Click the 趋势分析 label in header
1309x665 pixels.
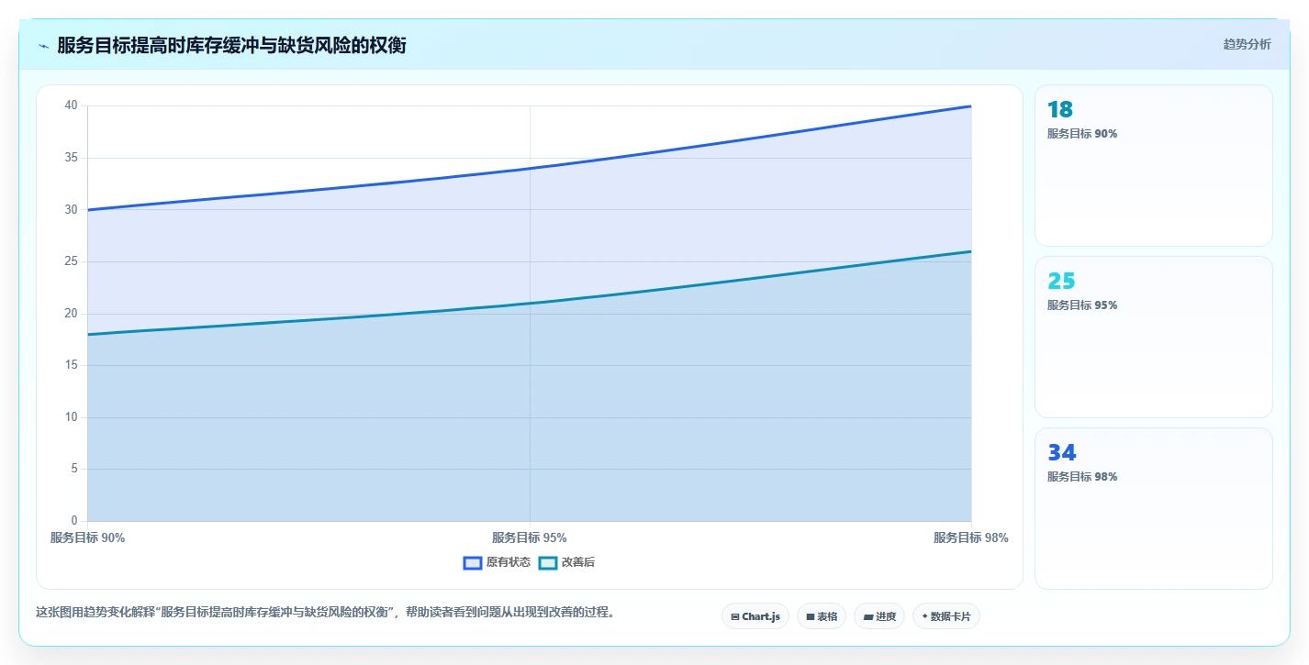[x=1247, y=44]
